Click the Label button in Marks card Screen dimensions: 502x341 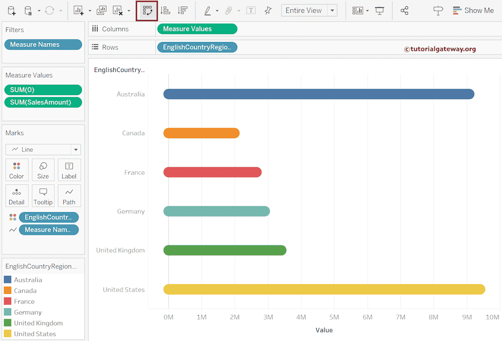coord(69,170)
